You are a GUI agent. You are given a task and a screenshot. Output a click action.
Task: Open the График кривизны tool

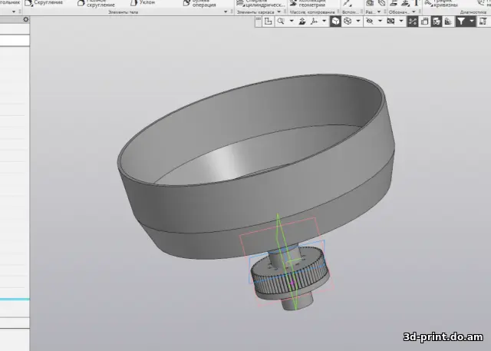click(x=442, y=3)
